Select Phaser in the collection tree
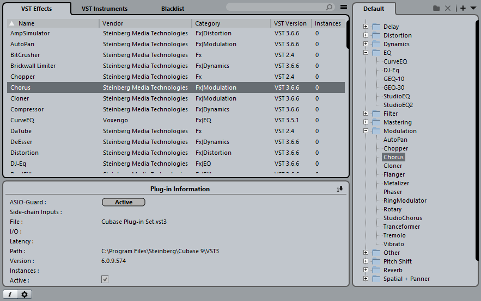The height and width of the screenshot is (301, 481). 393,192
